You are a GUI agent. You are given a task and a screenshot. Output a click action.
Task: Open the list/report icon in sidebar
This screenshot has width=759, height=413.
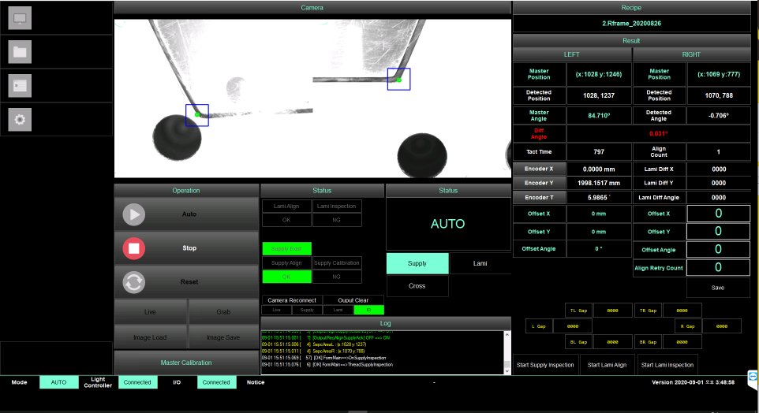click(x=20, y=86)
